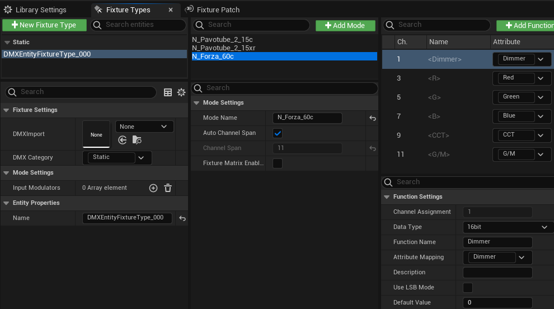Click the Add Function button
The image size is (554, 309).
click(x=527, y=25)
